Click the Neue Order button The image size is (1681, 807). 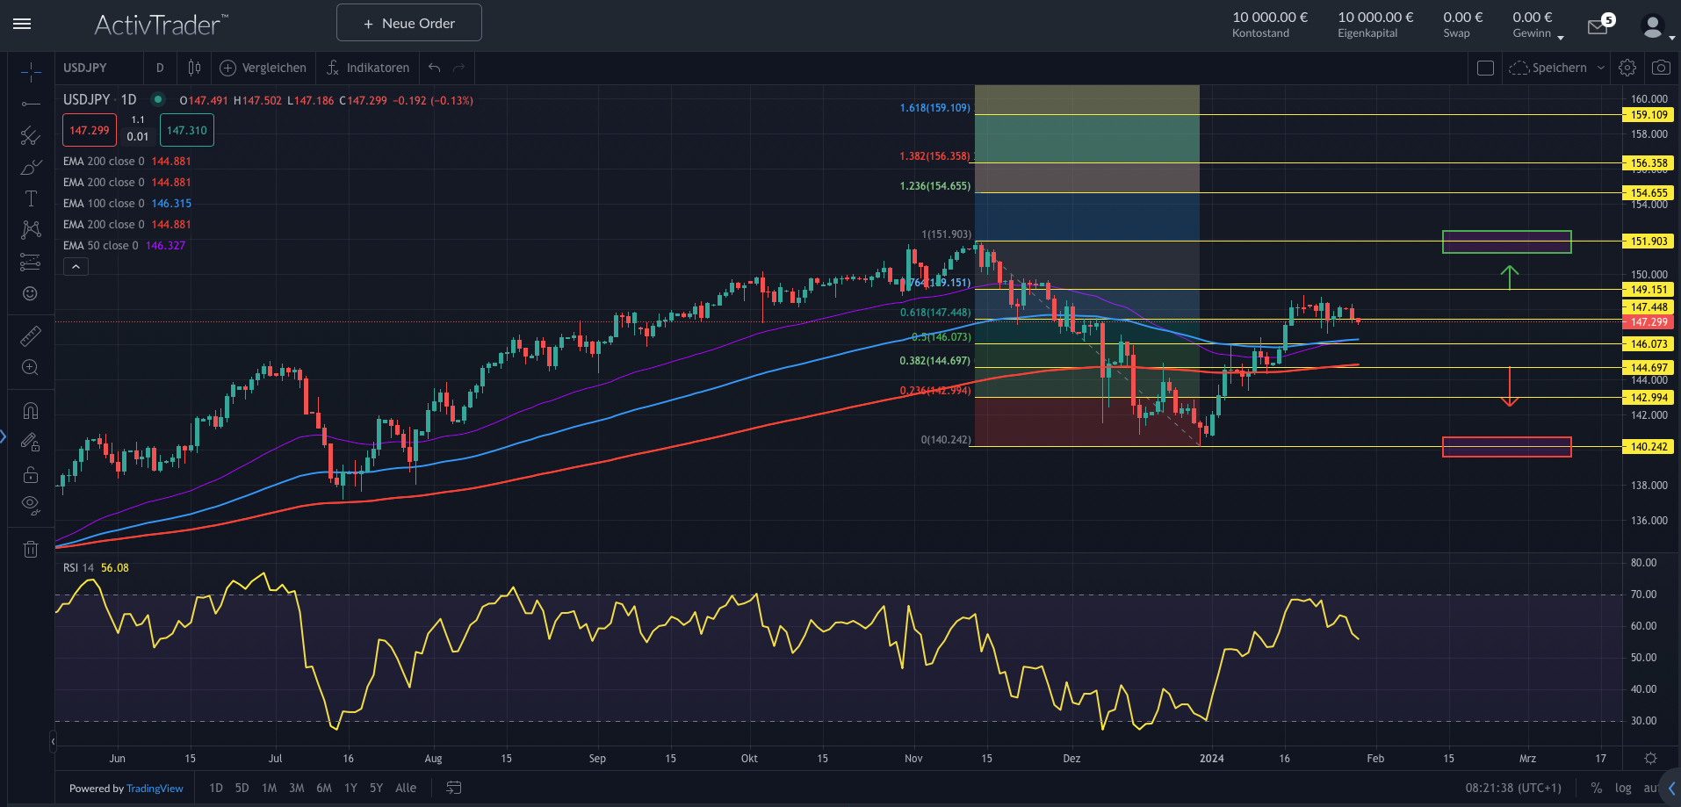[408, 22]
